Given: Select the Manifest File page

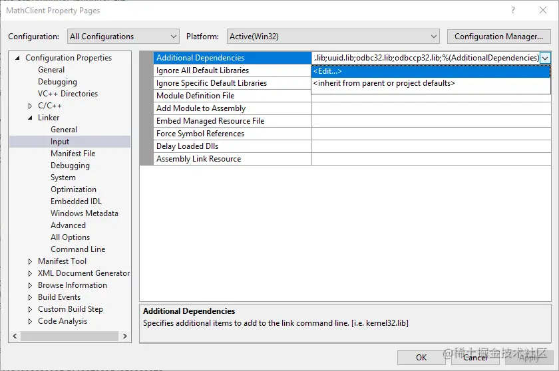Looking at the screenshot, I should 73,154.
